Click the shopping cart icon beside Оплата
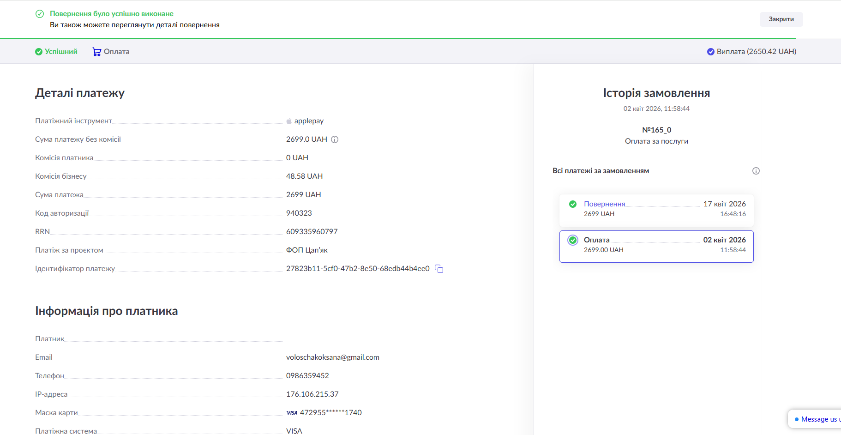This screenshot has height=435, width=841. point(96,52)
